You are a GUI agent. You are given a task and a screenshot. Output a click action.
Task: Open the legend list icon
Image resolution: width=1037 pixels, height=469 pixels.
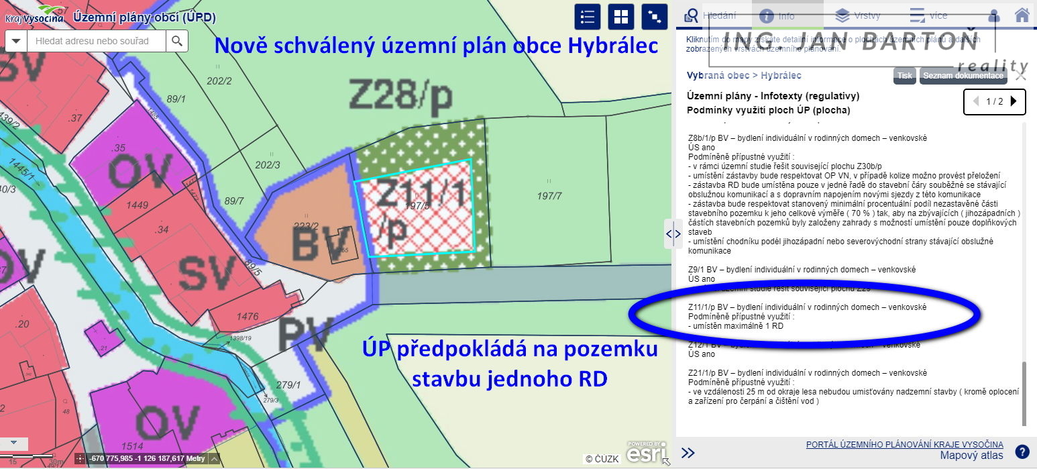click(x=587, y=17)
